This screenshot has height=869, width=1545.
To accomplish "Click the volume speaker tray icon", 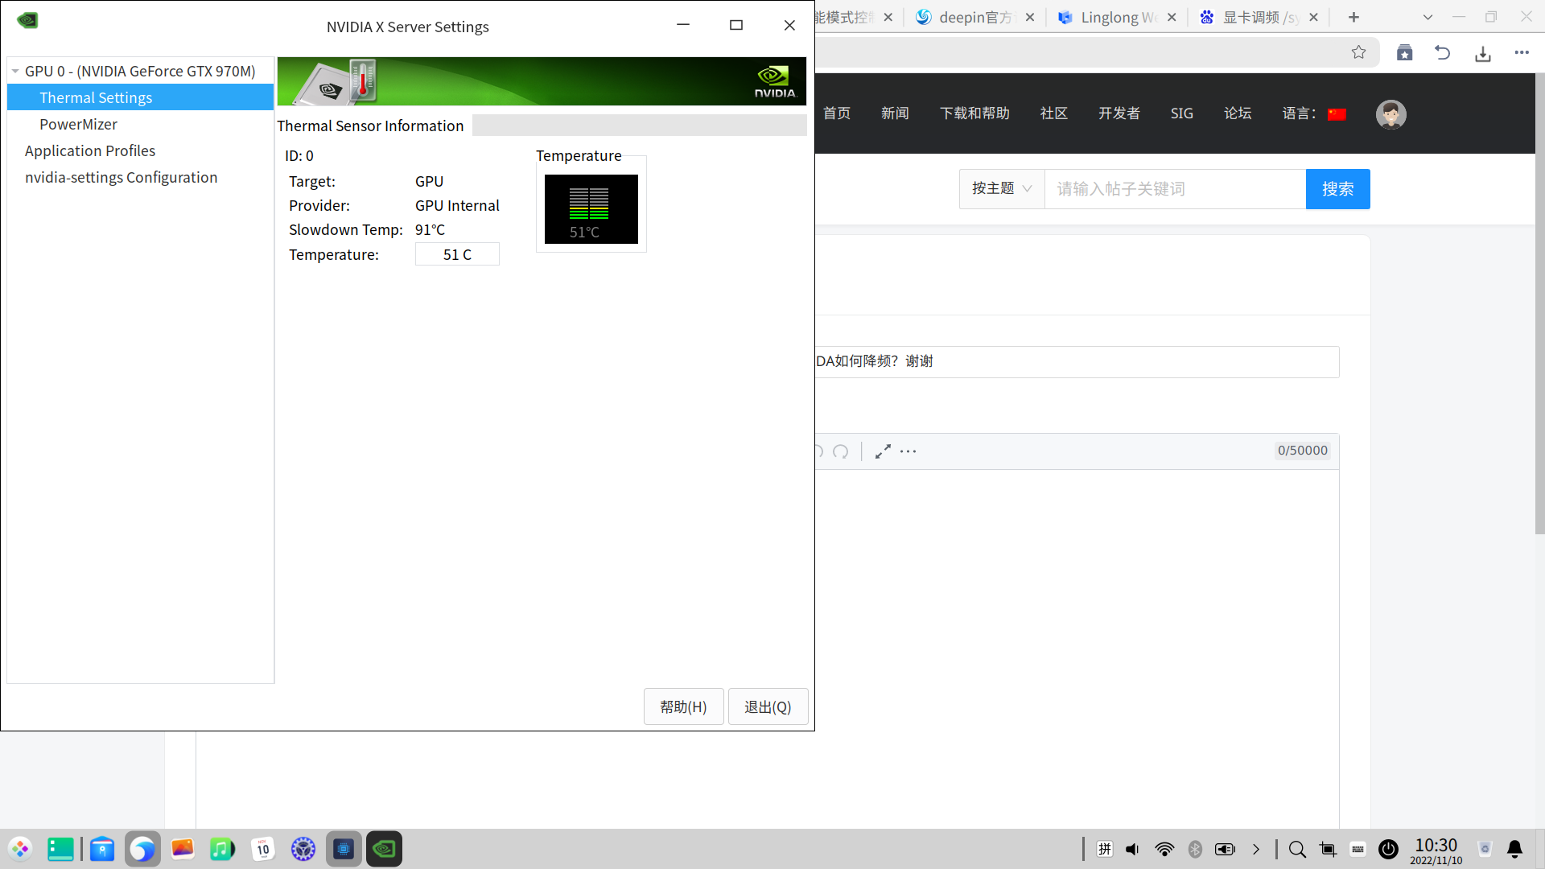I will pos(1132,849).
